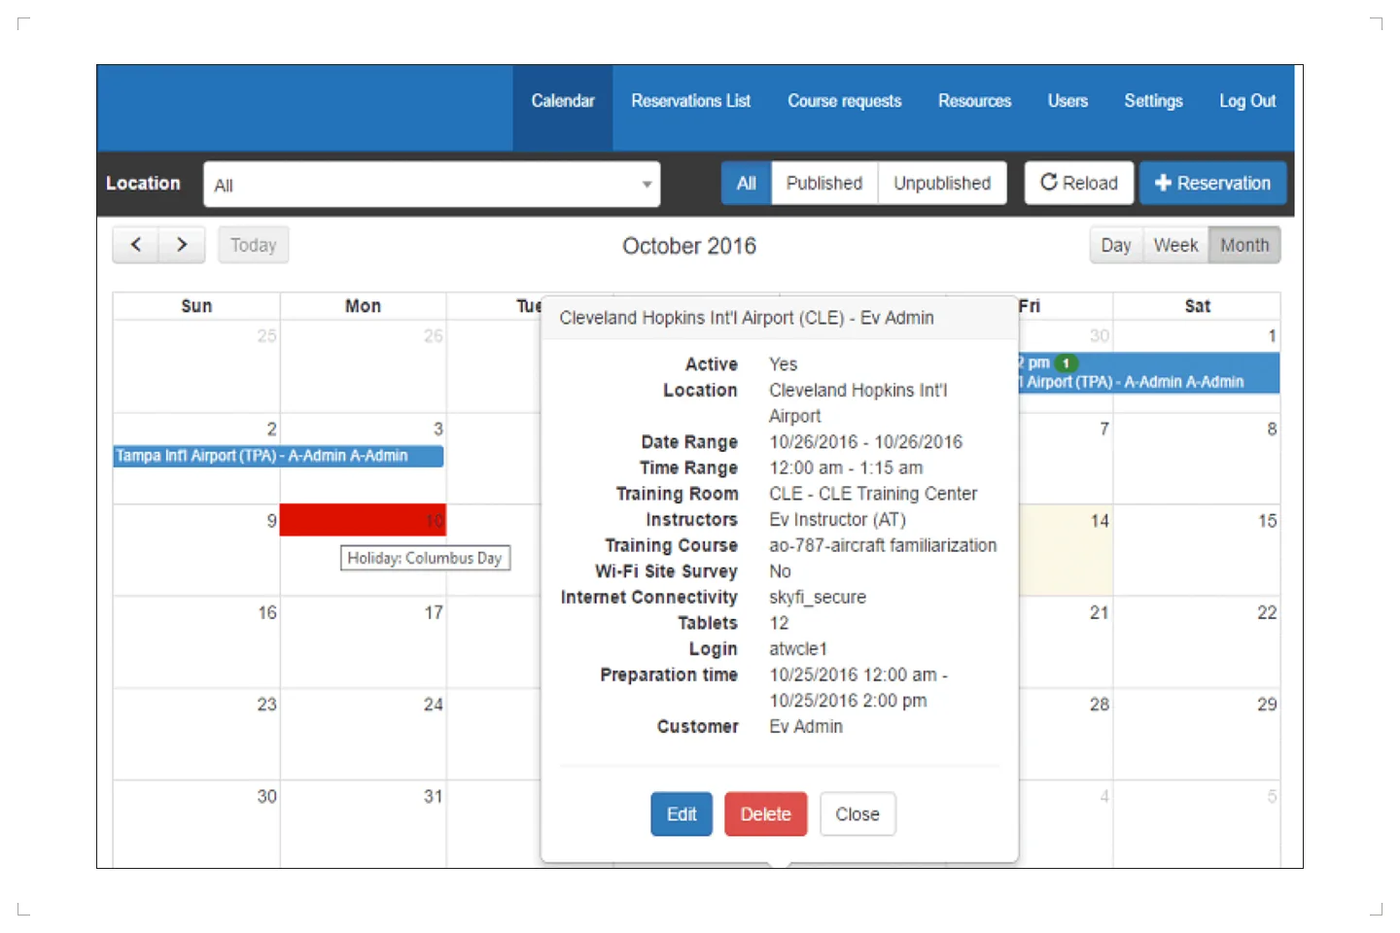
Task: Open Tampa Airport event on October 1
Action: click(1148, 373)
